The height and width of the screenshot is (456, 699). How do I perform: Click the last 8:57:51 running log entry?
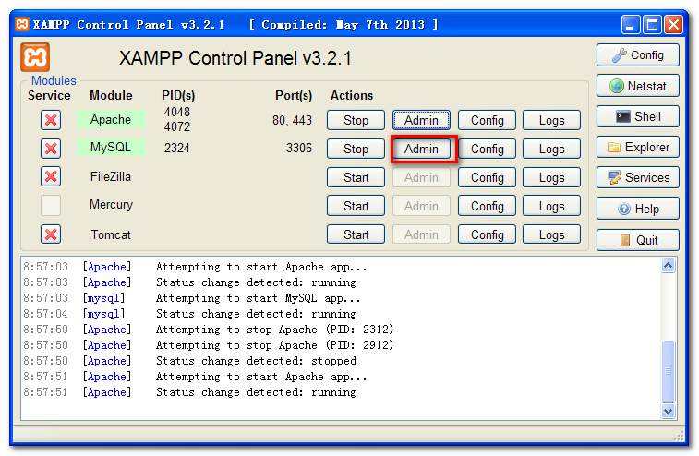pos(190,392)
